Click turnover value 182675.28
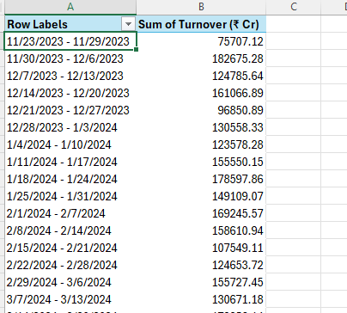The height and width of the screenshot is (313, 347). tap(201, 58)
